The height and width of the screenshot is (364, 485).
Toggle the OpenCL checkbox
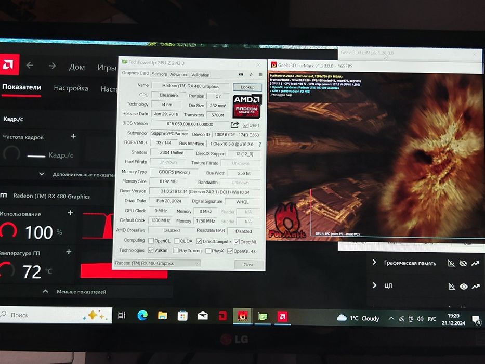tap(151, 240)
